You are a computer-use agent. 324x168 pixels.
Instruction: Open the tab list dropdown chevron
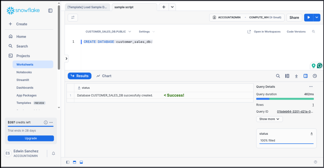pyautogui.click(x=172, y=7)
